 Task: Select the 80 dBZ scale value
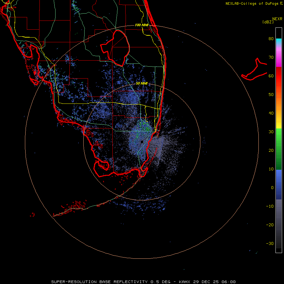pos(271,39)
